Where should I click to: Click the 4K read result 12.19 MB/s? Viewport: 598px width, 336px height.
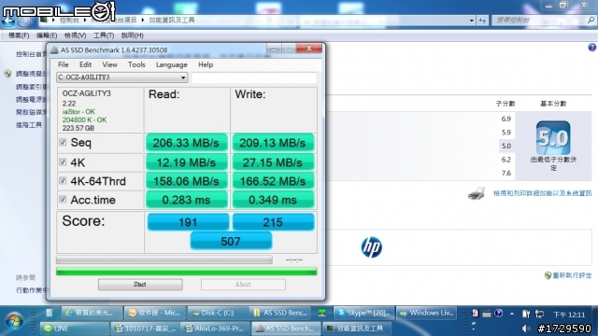pyautogui.click(x=187, y=162)
